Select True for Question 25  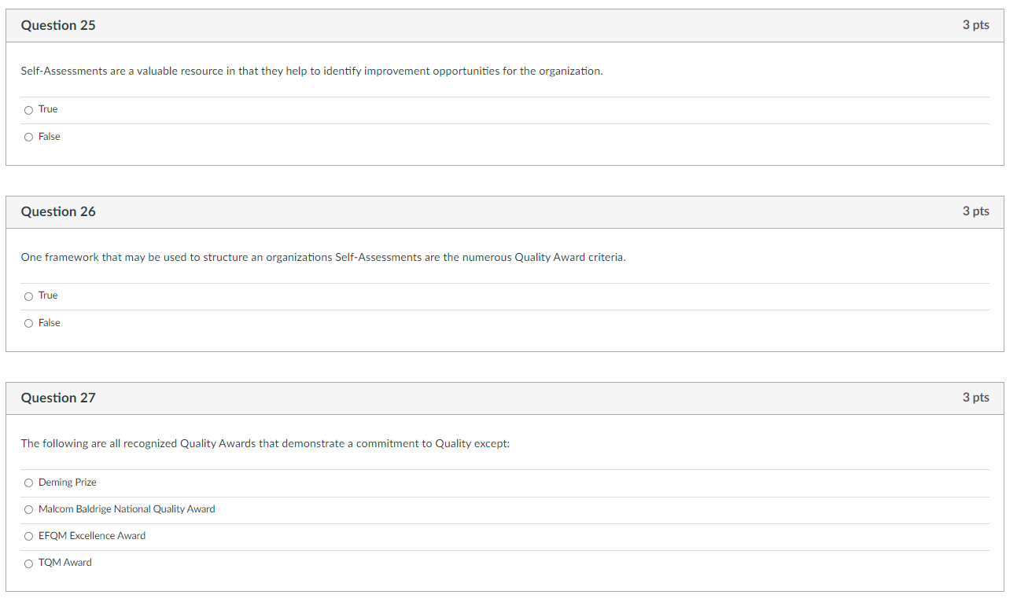point(28,110)
